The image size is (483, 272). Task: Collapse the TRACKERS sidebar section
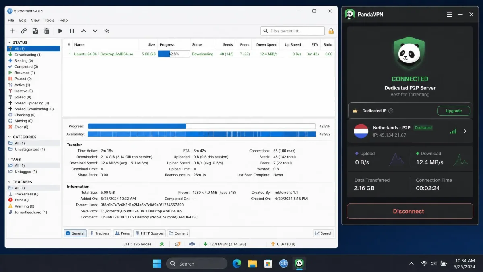(x=10, y=182)
